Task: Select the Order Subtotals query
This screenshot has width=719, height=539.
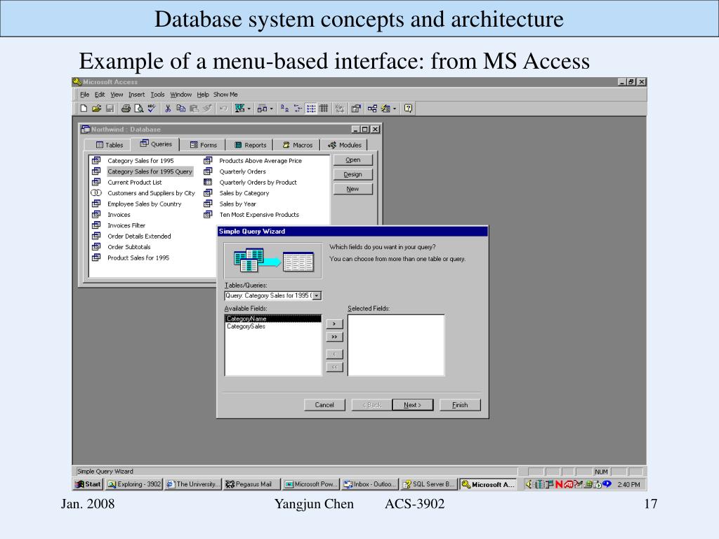Action: click(x=121, y=247)
